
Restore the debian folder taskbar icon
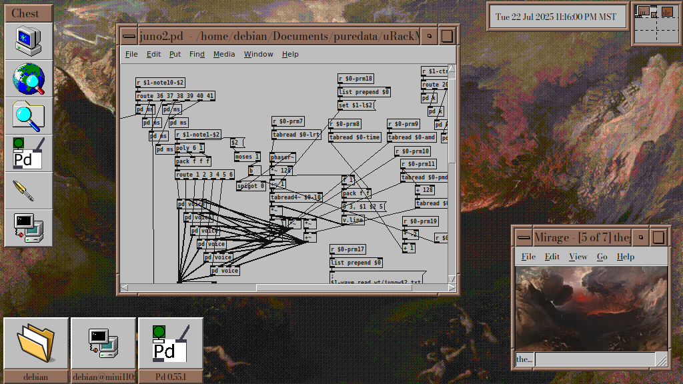click(36, 350)
